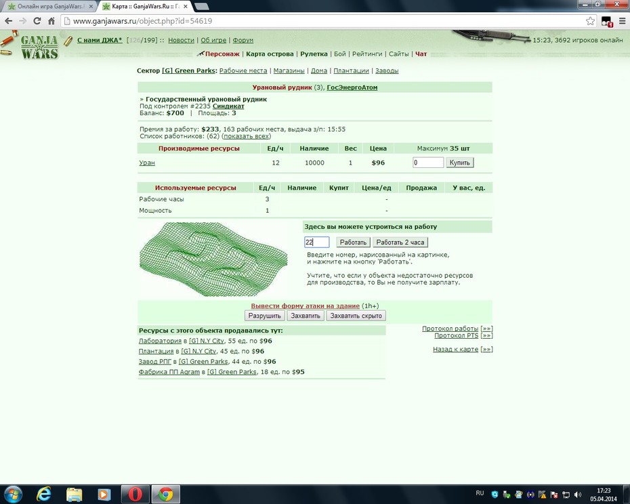This screenshot has width=630, height=504.
Task: Click the Захватить button
Action: click(306, 316)
